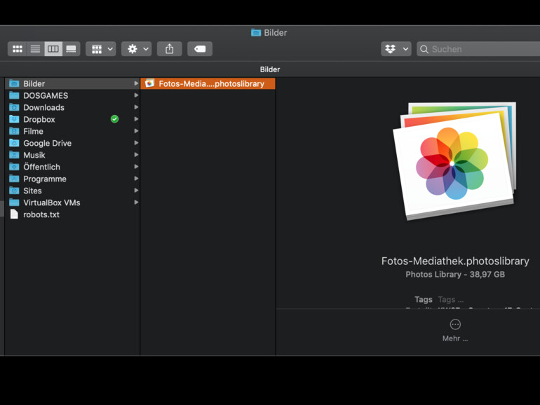Select the Sites folder

click(72, 191)
